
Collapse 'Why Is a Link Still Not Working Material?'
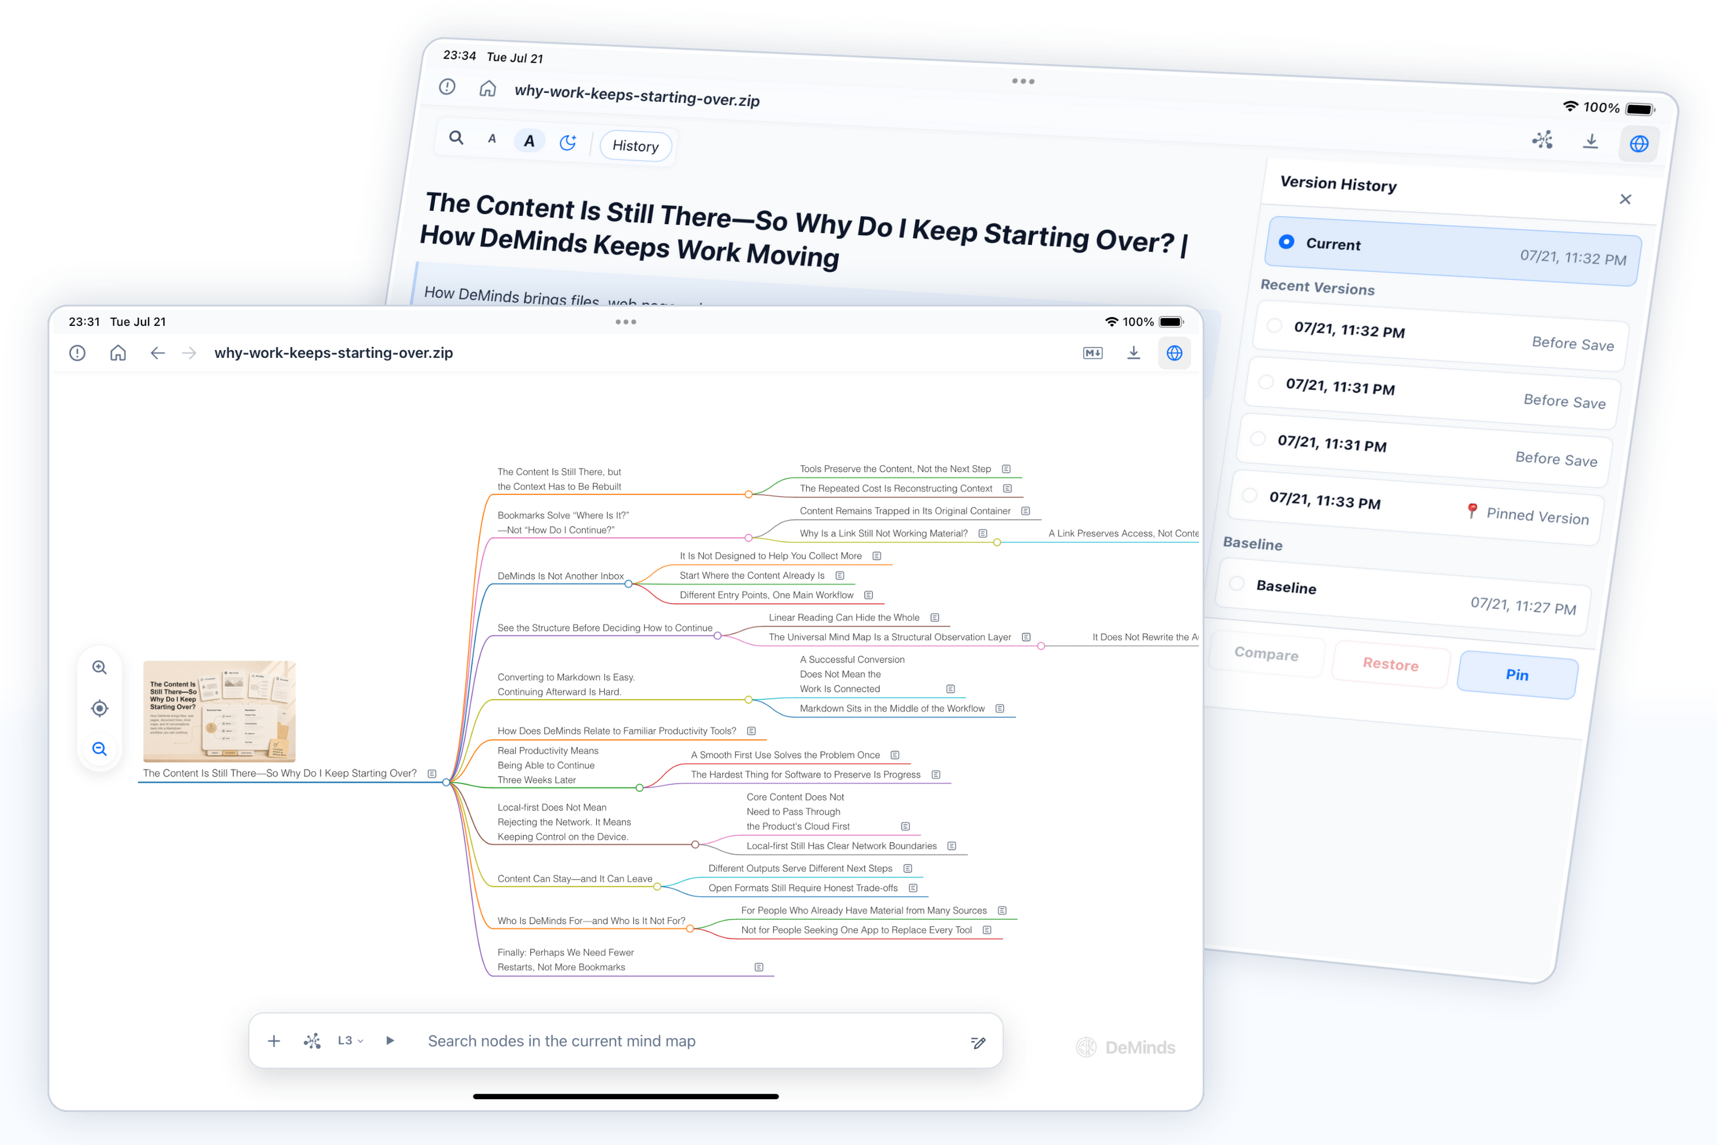tap(997, 542)
